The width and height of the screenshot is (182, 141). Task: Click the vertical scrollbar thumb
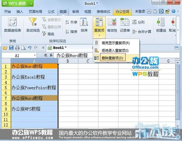point(177,92)
